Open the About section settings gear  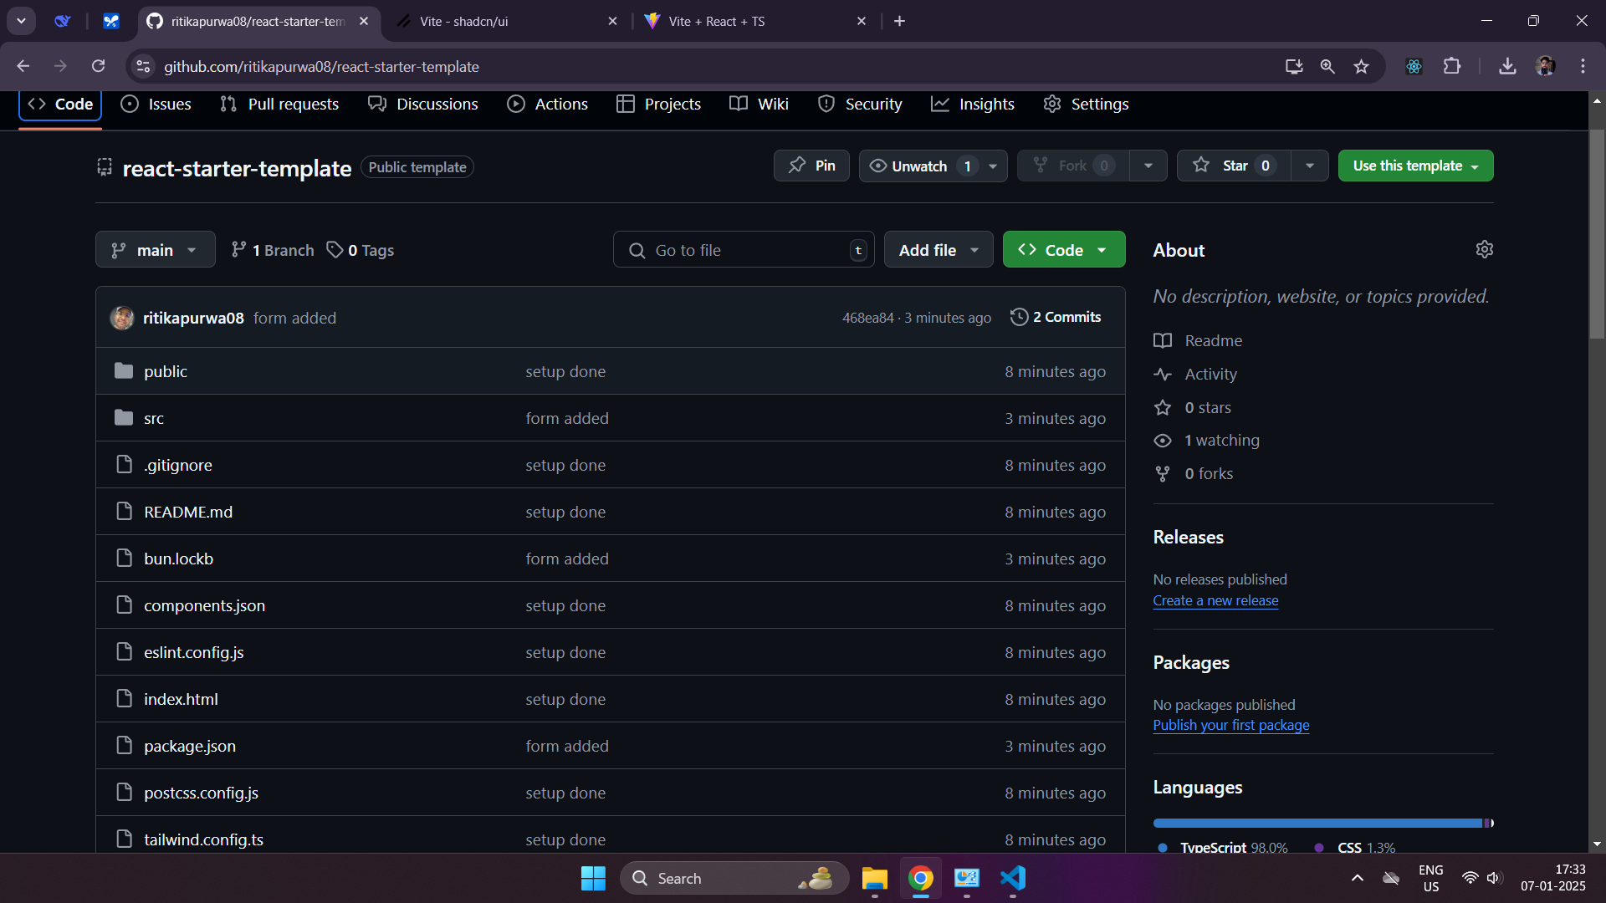[1485, 249]
